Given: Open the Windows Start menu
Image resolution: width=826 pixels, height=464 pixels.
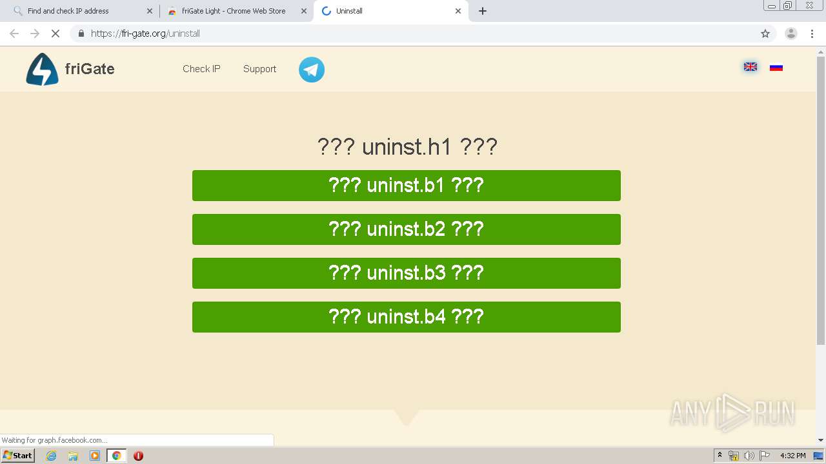Looking at the screenshot, I should pos(18,456).
